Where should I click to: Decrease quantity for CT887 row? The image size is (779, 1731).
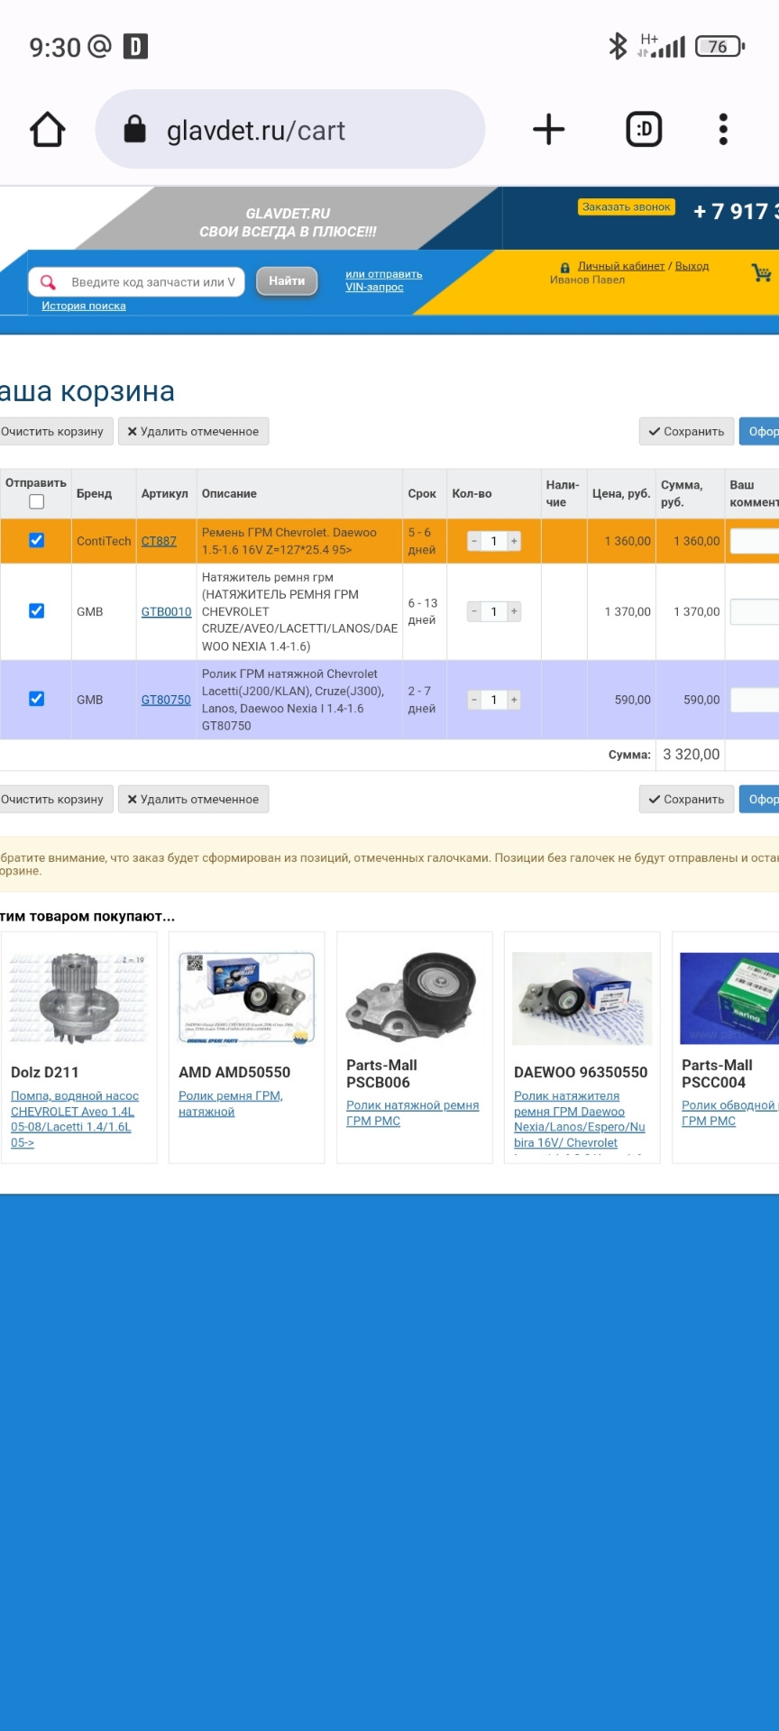click(x=474, y=541)
